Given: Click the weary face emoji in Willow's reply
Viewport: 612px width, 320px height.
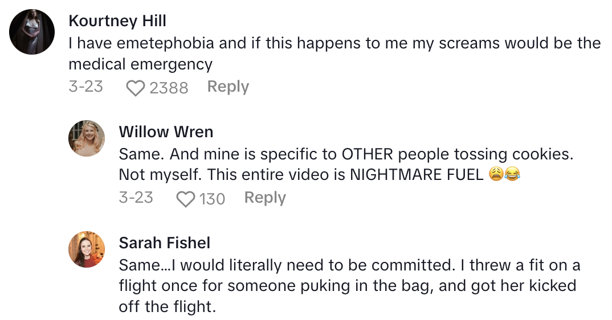Looking at the screenshot, I should [x=496, y=175].
